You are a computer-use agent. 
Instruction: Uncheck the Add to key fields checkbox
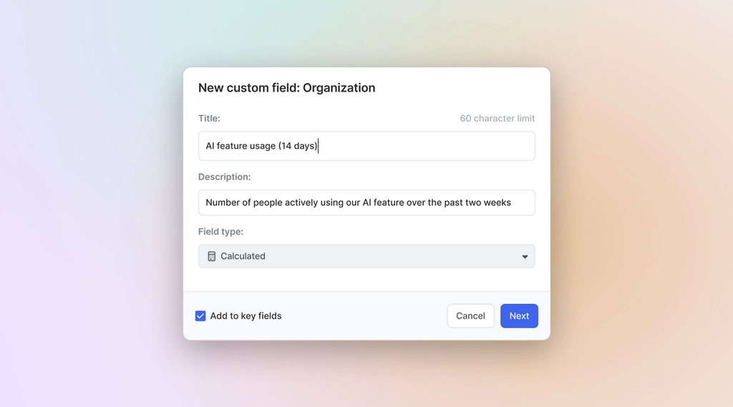200,316
